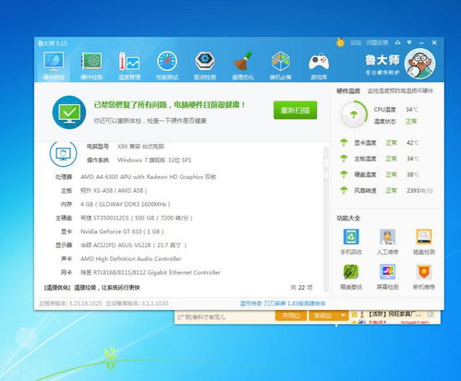
Task: Click the second orange button in chat window
Action: [322, 316]
